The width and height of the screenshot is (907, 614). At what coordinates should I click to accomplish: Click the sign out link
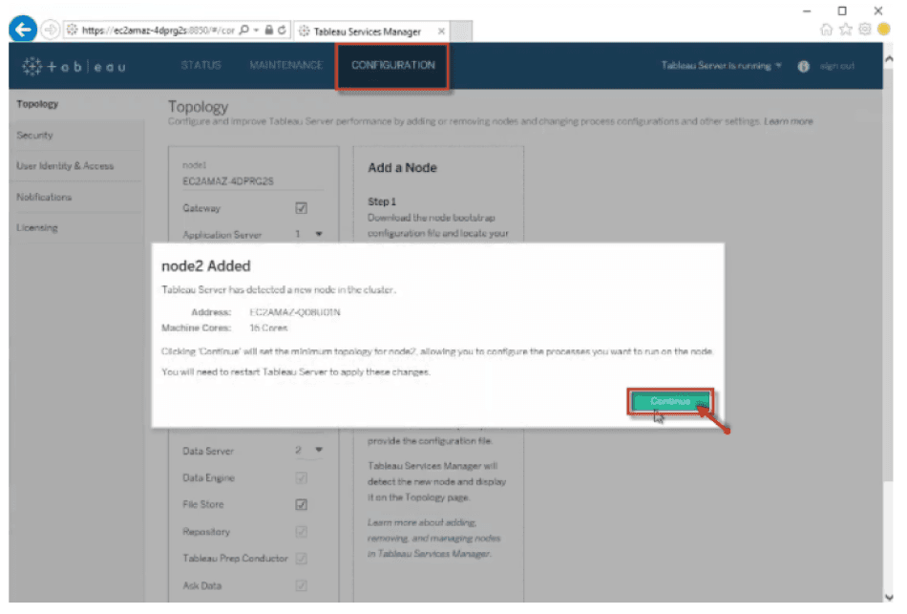[837, 67]
